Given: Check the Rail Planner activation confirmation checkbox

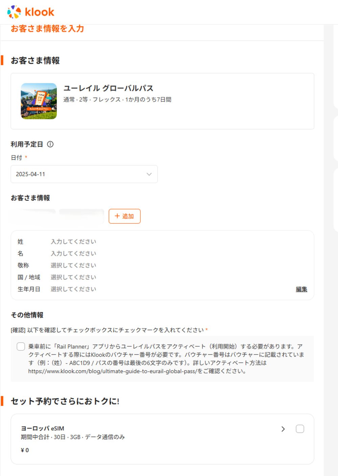Looking at the screenshot, I should click(21, 347).
